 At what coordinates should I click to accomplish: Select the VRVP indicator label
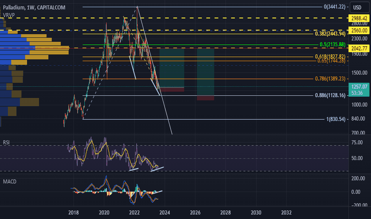pyautogui.click(x=9, y=15)
